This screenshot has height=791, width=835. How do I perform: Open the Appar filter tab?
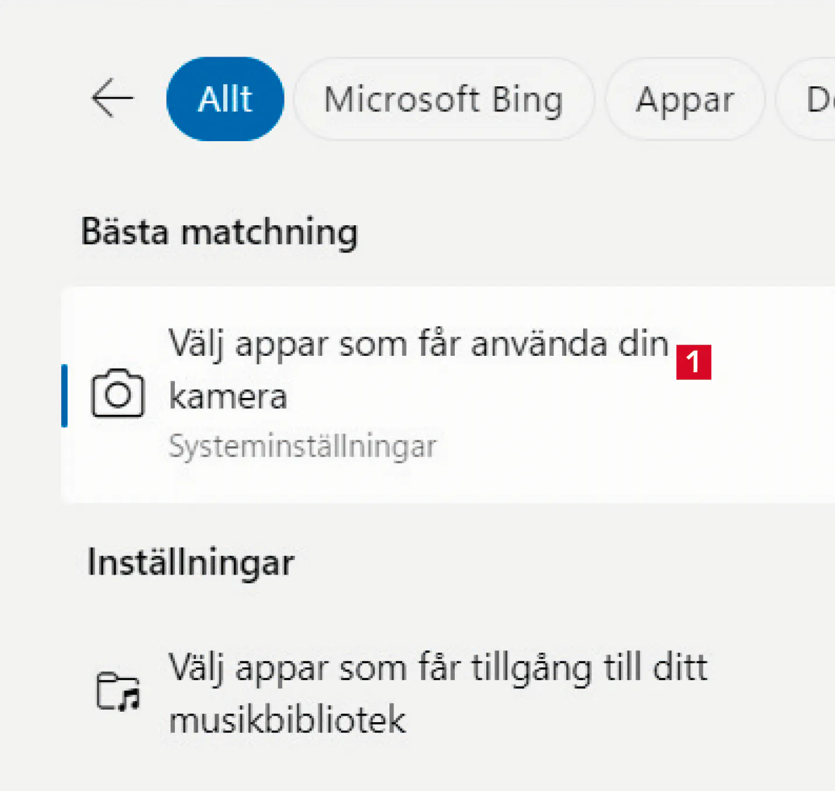pos(685,99)
